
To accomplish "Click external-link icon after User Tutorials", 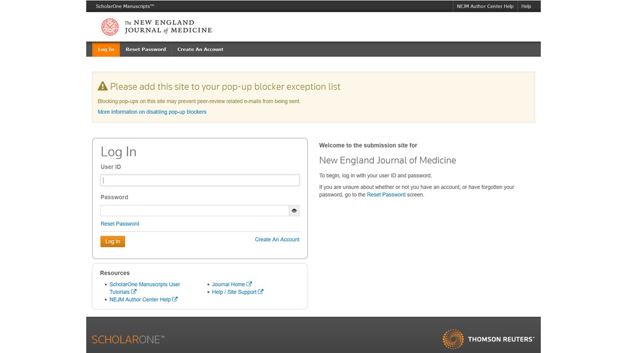I will click(x=134, y=292).
